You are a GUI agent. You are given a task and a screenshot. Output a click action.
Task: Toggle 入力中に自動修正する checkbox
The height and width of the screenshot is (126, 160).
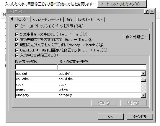pos(17,55)
